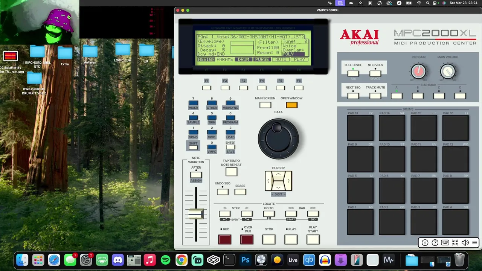Open the help question mark icon
Image resolution: width=482 pixels, height=271 pixels.
435,243
